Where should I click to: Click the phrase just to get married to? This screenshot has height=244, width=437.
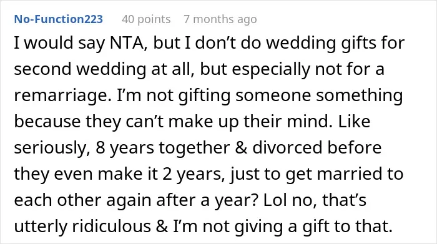317,174
